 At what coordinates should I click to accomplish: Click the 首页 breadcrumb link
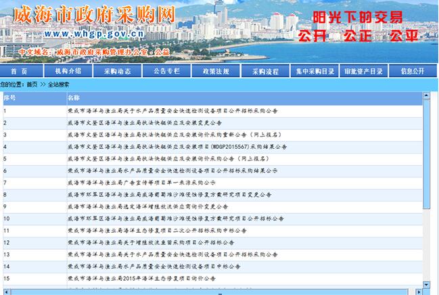coord(32,85)
